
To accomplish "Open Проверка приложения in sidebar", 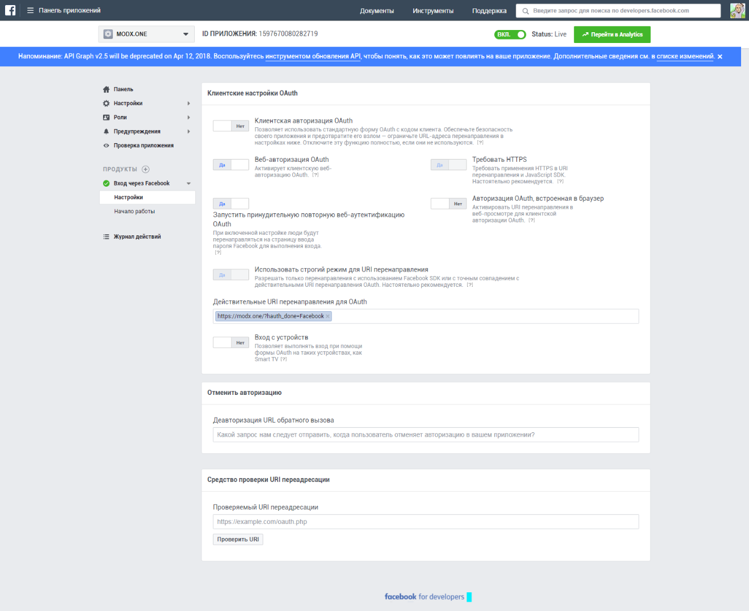I will coord(143,145).
